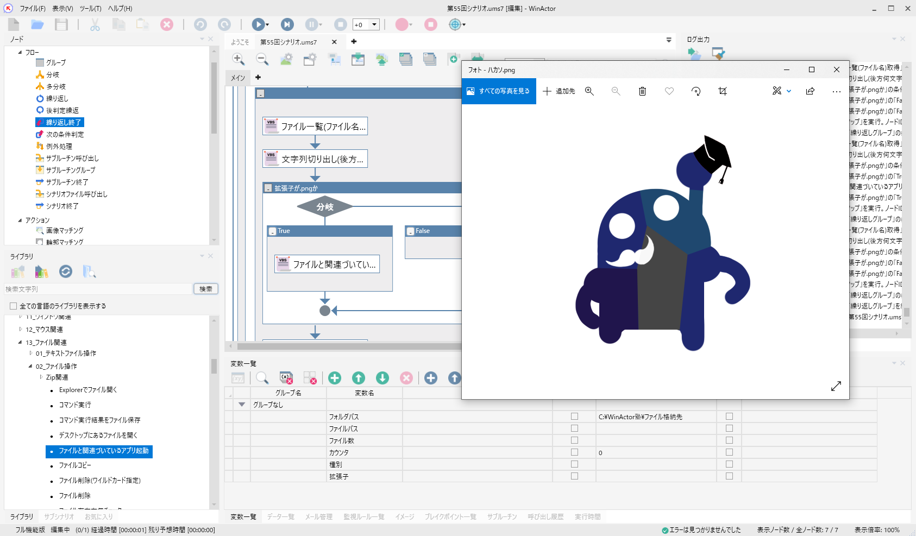Rotate the photo in the Photos window

(696, 91)
